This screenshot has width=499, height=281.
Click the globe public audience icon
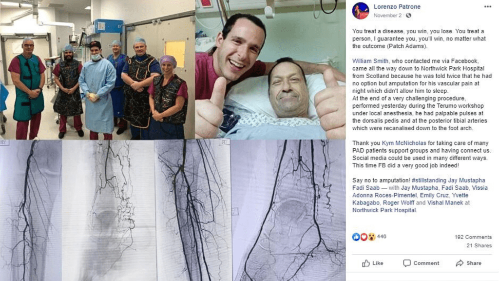click(x=409, y=15)
